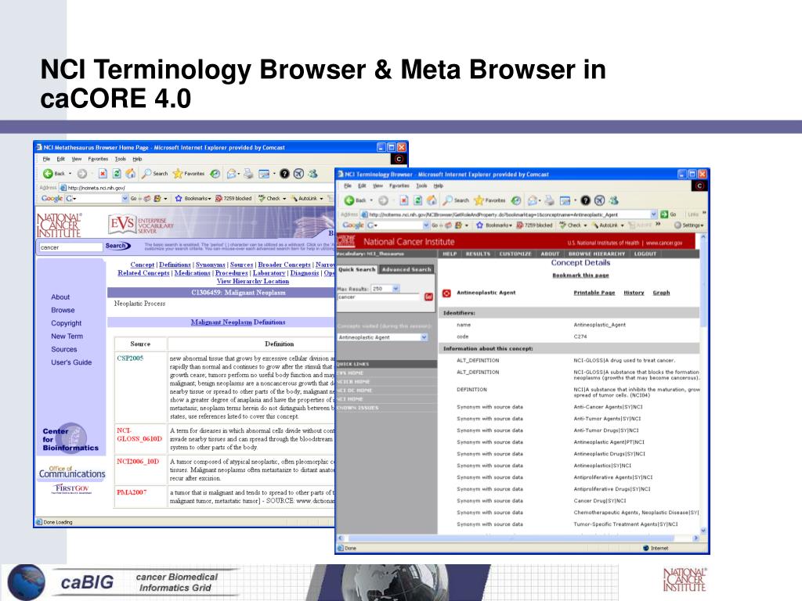
Task: Open Back history arrow in Metathesaurus toolbar
Action: pyautogui.click(x=70, y=174)
